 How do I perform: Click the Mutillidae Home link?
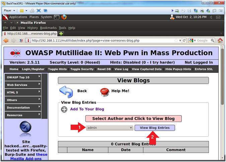coord(14,69)
